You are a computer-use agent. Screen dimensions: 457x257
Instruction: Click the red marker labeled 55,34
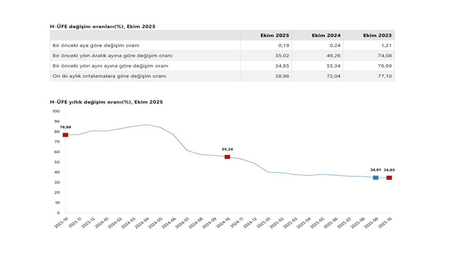(227, 157)
